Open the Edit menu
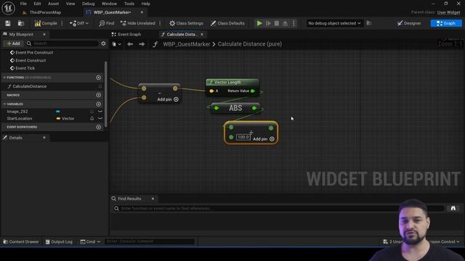 pos(37,4)
